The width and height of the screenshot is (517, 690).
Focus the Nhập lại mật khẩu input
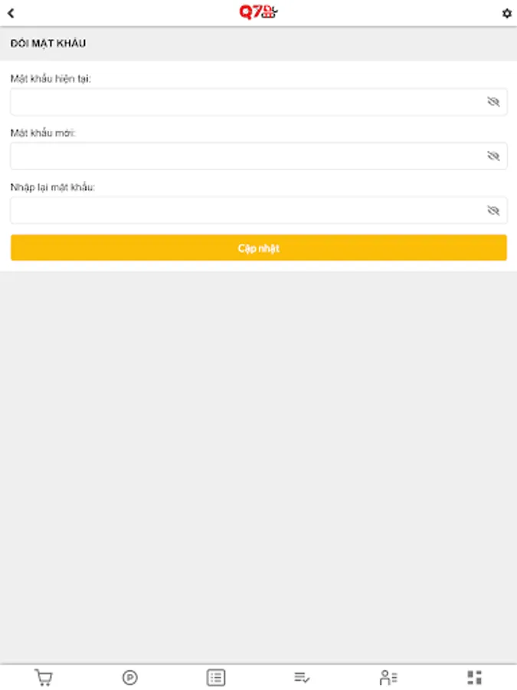(259, 210)
